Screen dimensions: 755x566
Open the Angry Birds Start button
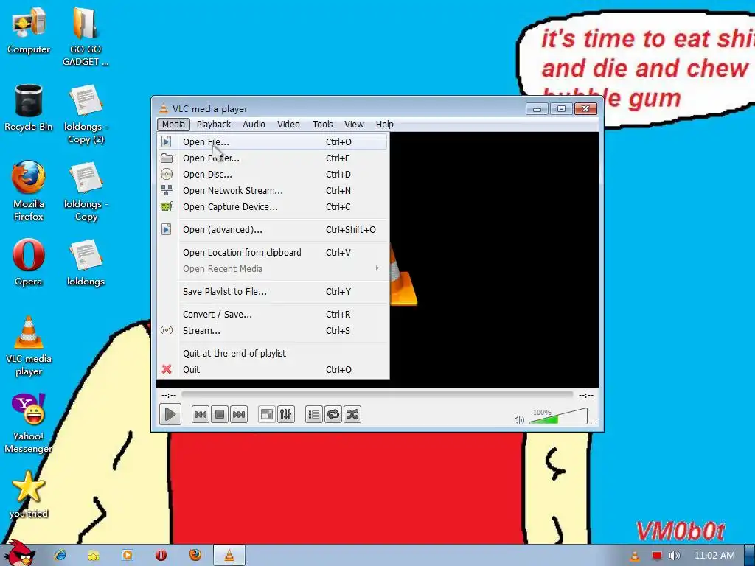(x=19, y=553)
